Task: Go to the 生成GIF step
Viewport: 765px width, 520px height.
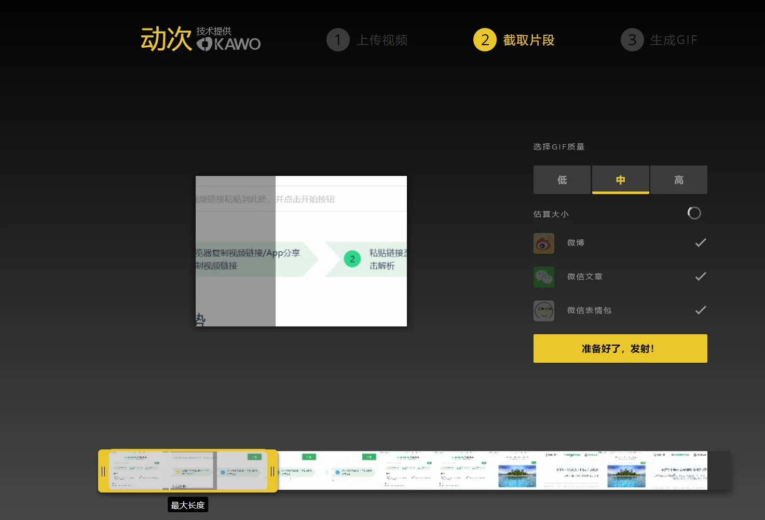Action: 673,40
